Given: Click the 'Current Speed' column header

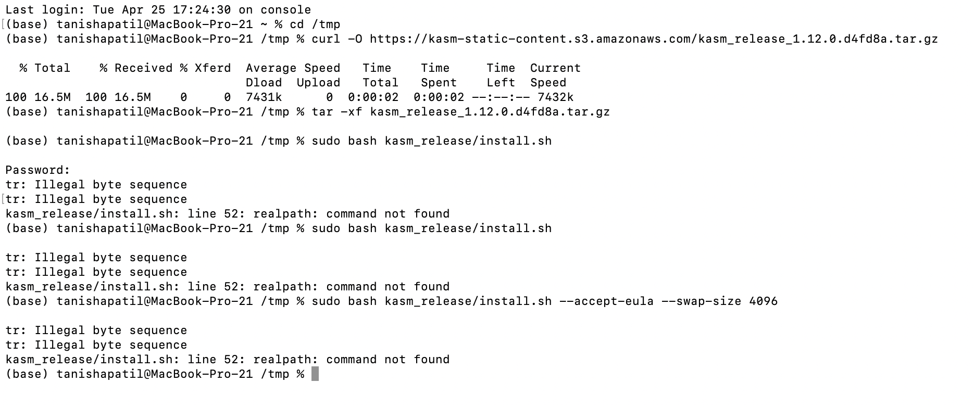Looking at the screenshot, I should (x=555, y=75).
